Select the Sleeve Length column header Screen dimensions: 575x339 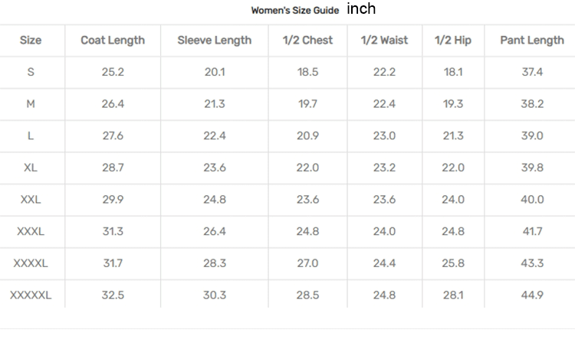click(x=214, y=41)
